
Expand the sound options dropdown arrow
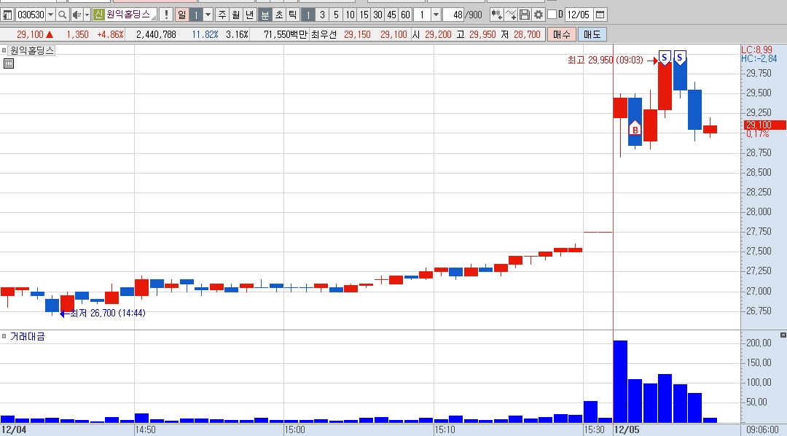87,15
